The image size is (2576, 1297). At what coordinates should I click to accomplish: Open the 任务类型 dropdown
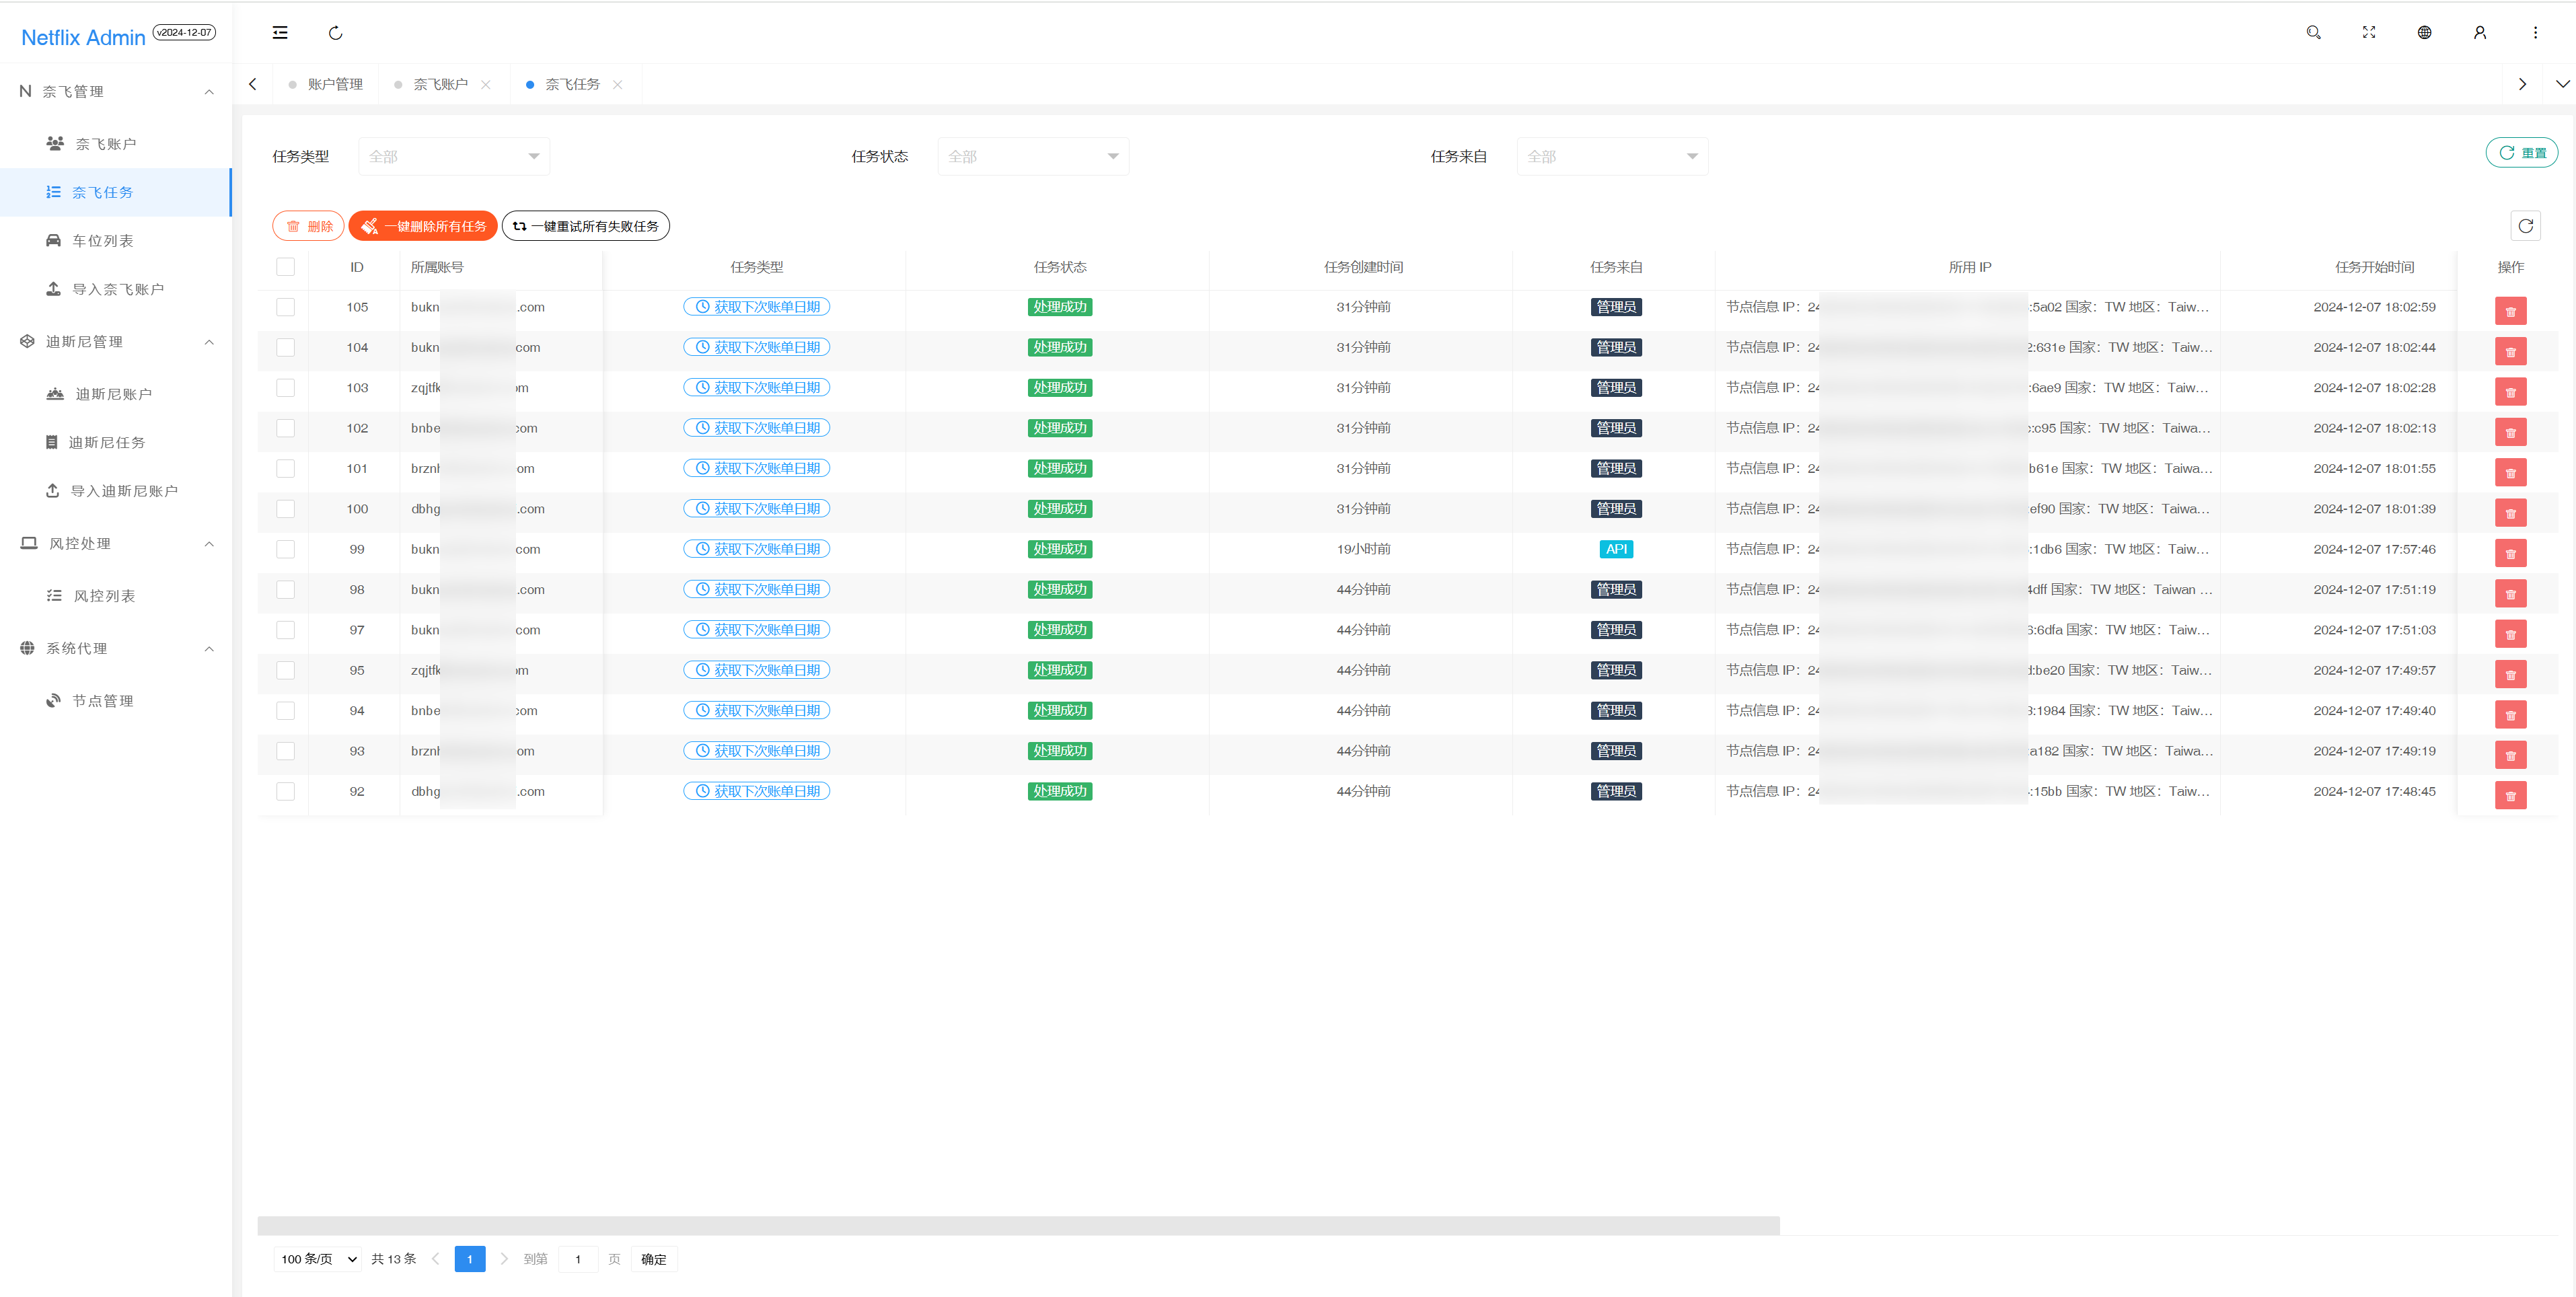pyautogui.click(x=454, y=156)
